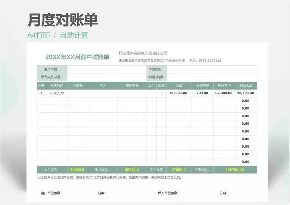The image size is (290, 205).
Task: Click the 日期 label after 供方单位盖章
Action: [x=223, y=193]
